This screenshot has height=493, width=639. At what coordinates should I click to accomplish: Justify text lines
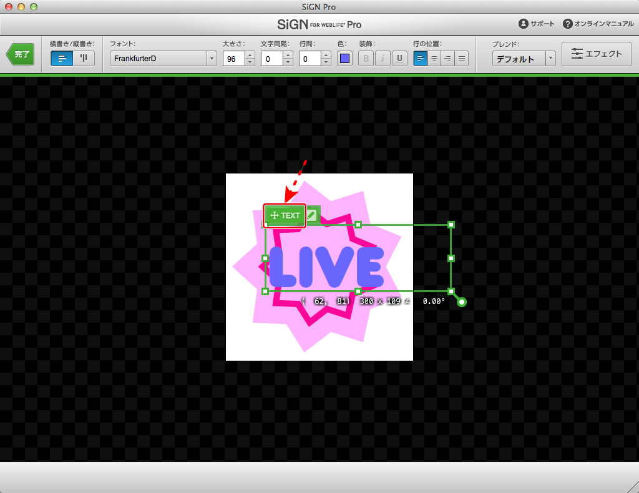462,59
